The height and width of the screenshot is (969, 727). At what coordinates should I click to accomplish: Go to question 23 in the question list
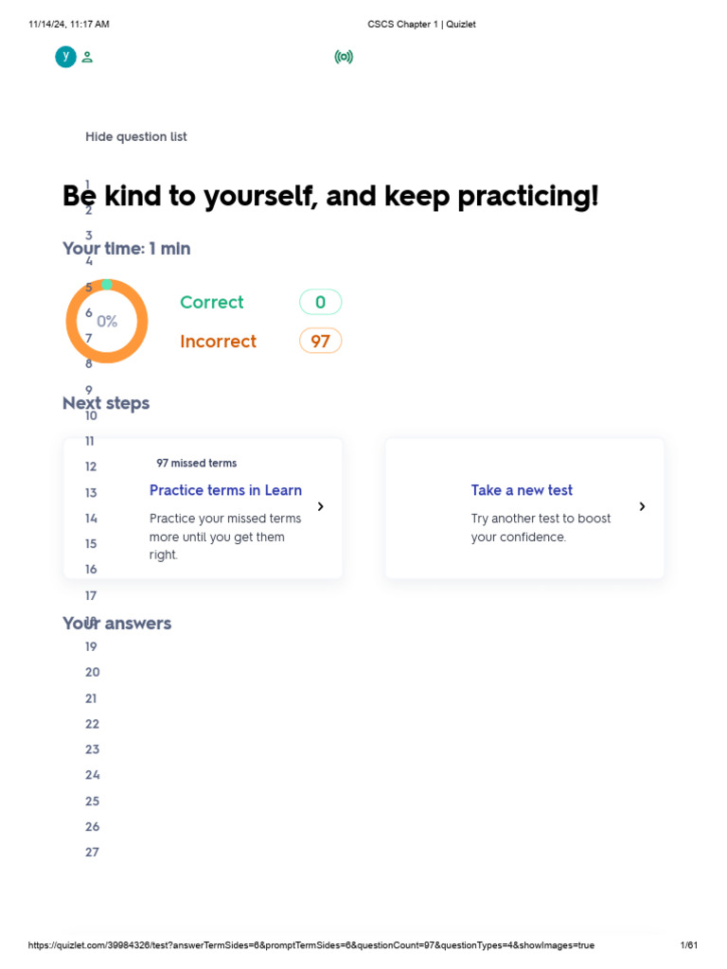click(x=92, y=749)
